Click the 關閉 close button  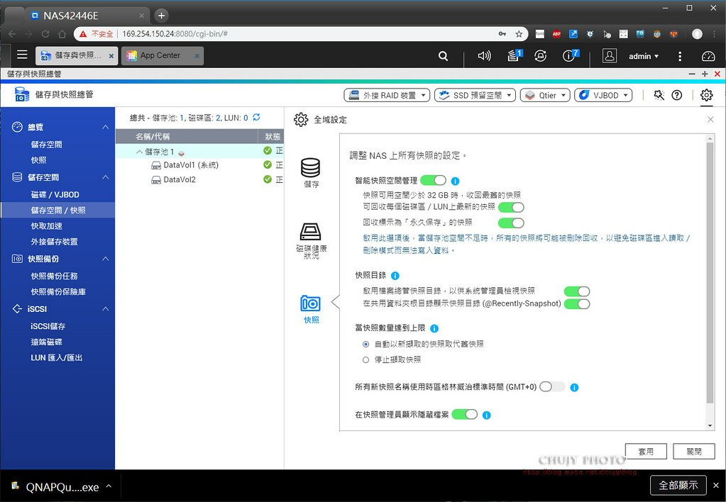click(694, 452)
